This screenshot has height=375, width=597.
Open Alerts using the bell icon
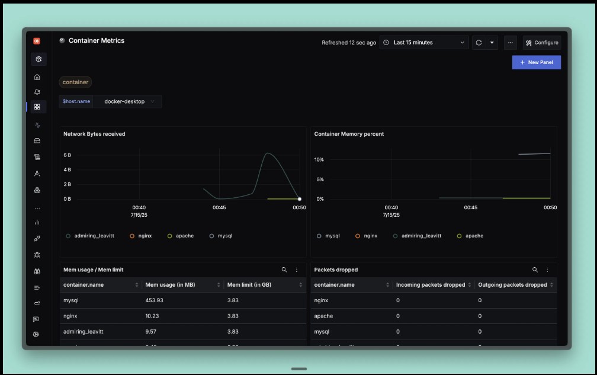37,92
